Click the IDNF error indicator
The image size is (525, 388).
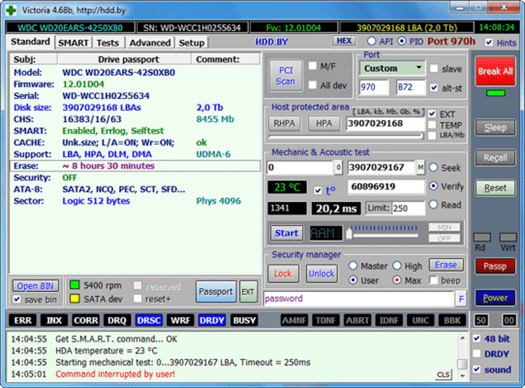click(389, 320)
